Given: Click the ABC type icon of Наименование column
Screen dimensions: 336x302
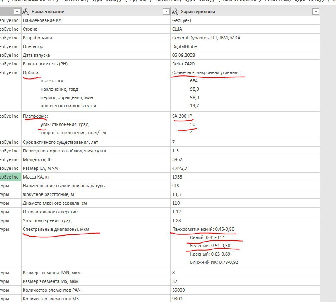Looking at the screenshot, I should click(x=26, y=12).
